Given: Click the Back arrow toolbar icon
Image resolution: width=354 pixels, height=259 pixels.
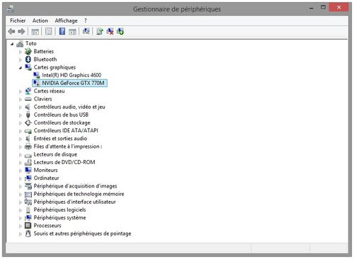Looking at the screenshot, I should [x=11, y=31].
